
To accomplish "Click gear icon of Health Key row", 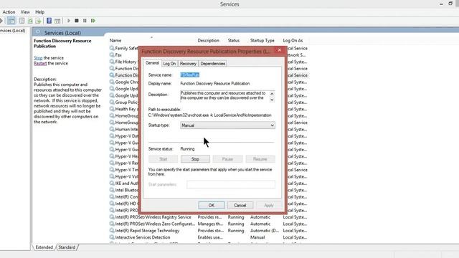I will (112, 109).
